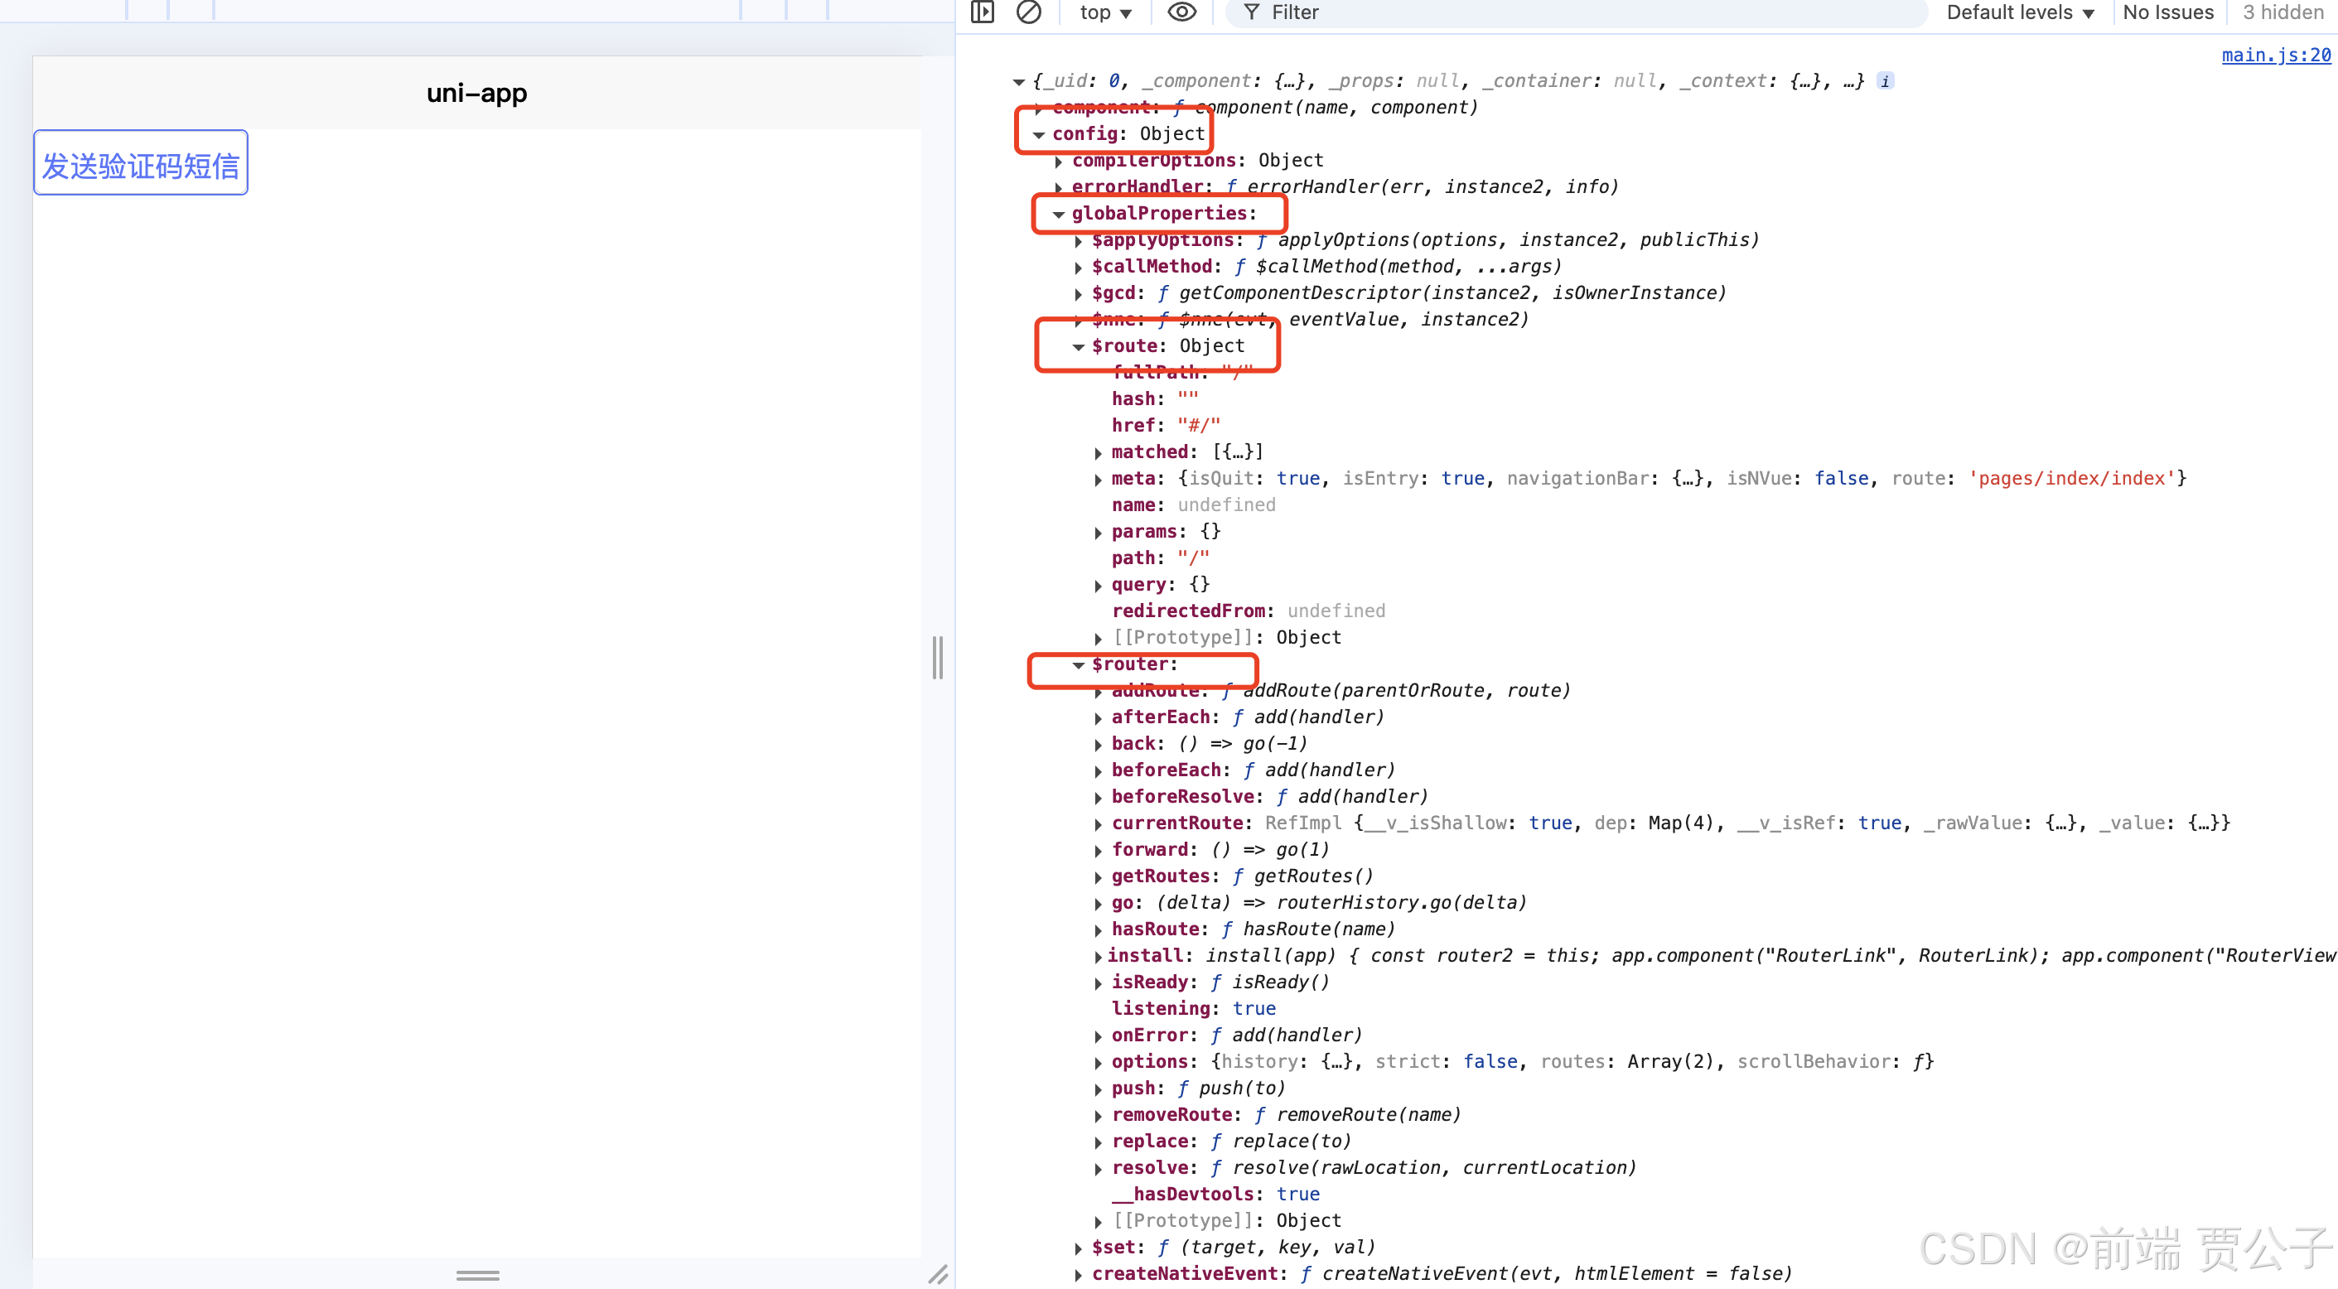Click the No Issues indicator

2167,12
